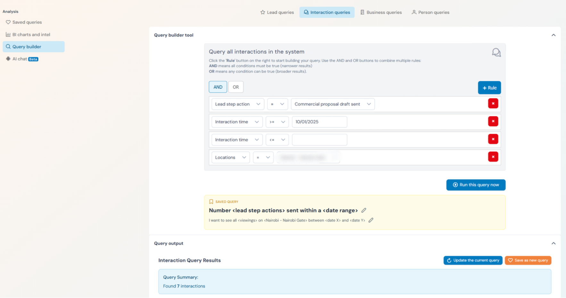The width and height of the screenshot is (566, 298).
Task: Open Saved queries in the sidebar
Action: tap(27, 22)
